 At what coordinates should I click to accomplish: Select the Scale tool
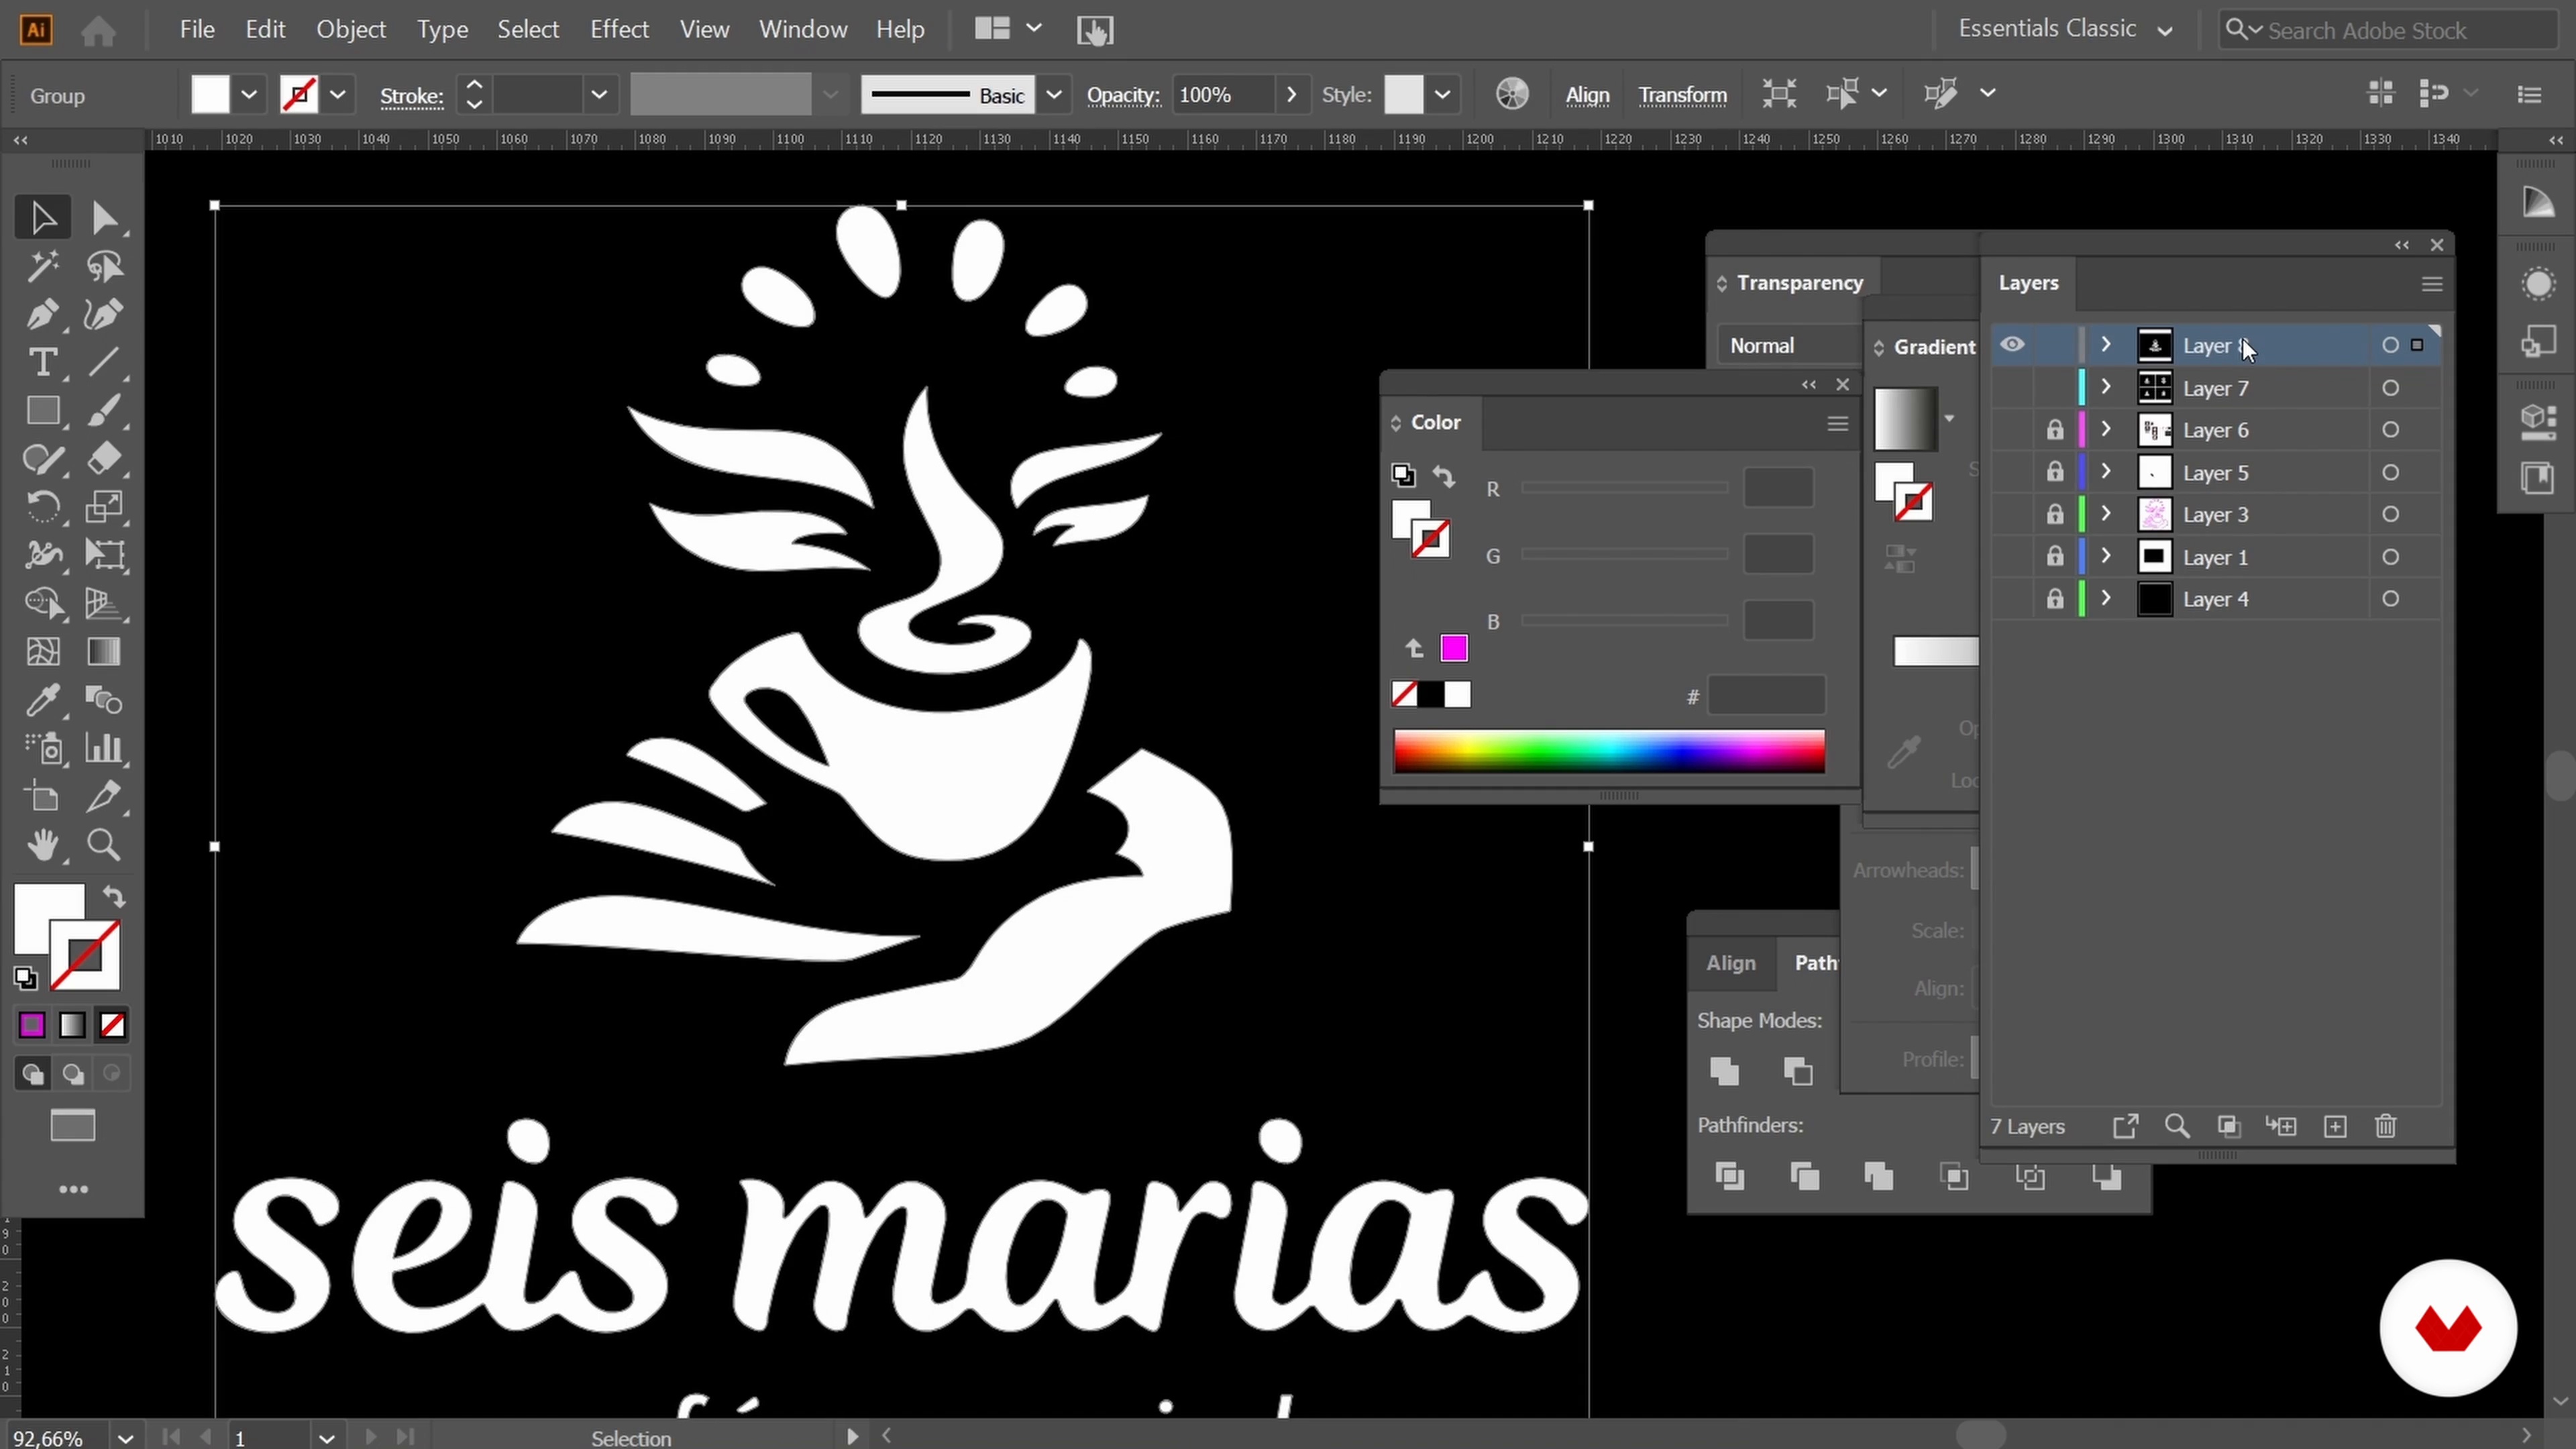click(104, 507)
